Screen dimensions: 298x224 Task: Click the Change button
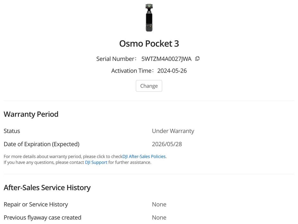pos(149,86)
